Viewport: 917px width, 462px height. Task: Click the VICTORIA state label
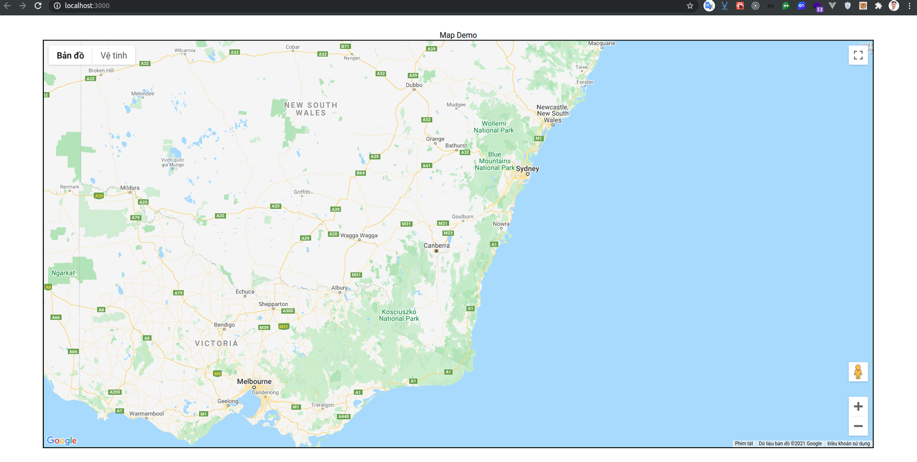(217, 344)
